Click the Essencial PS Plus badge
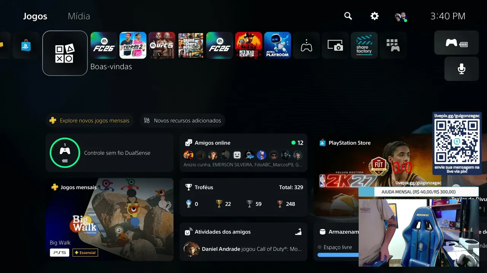 (x=85, y=253)
